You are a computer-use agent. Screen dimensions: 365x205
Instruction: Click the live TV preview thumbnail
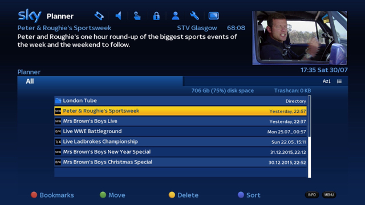(299, 38)
